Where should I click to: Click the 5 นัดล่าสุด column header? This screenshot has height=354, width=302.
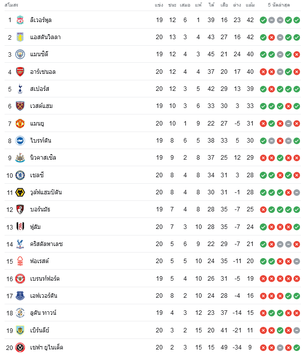278,5
